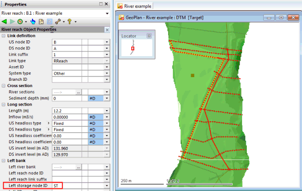Edit the Left storage node ID field
302x191 pixels.
[x=67, y=186]
